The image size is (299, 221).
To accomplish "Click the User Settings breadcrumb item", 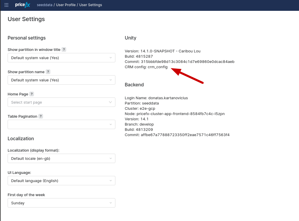I will click(90, 5).
